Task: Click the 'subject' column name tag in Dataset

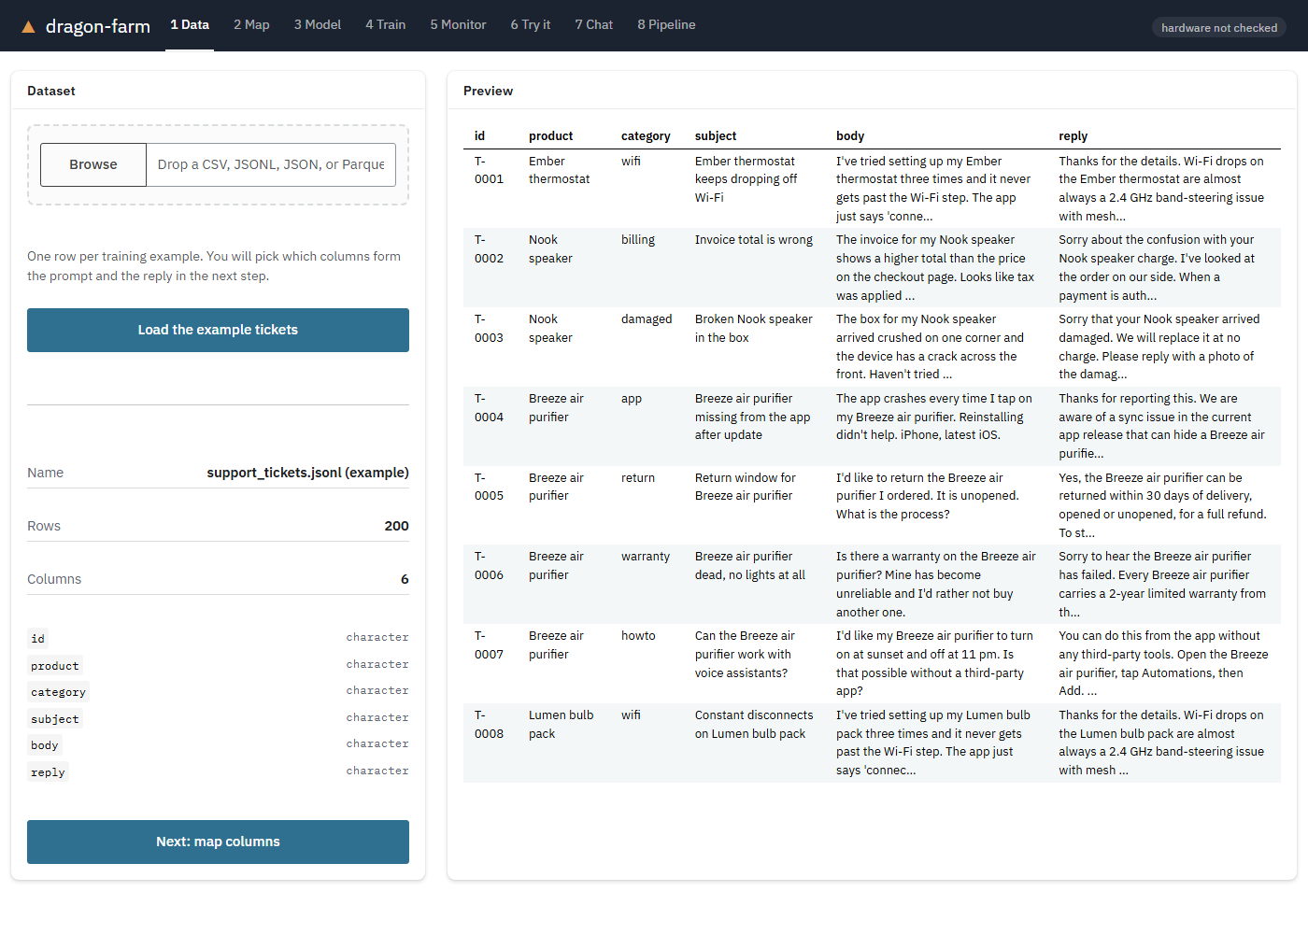Action: click(x=55, y=719)
